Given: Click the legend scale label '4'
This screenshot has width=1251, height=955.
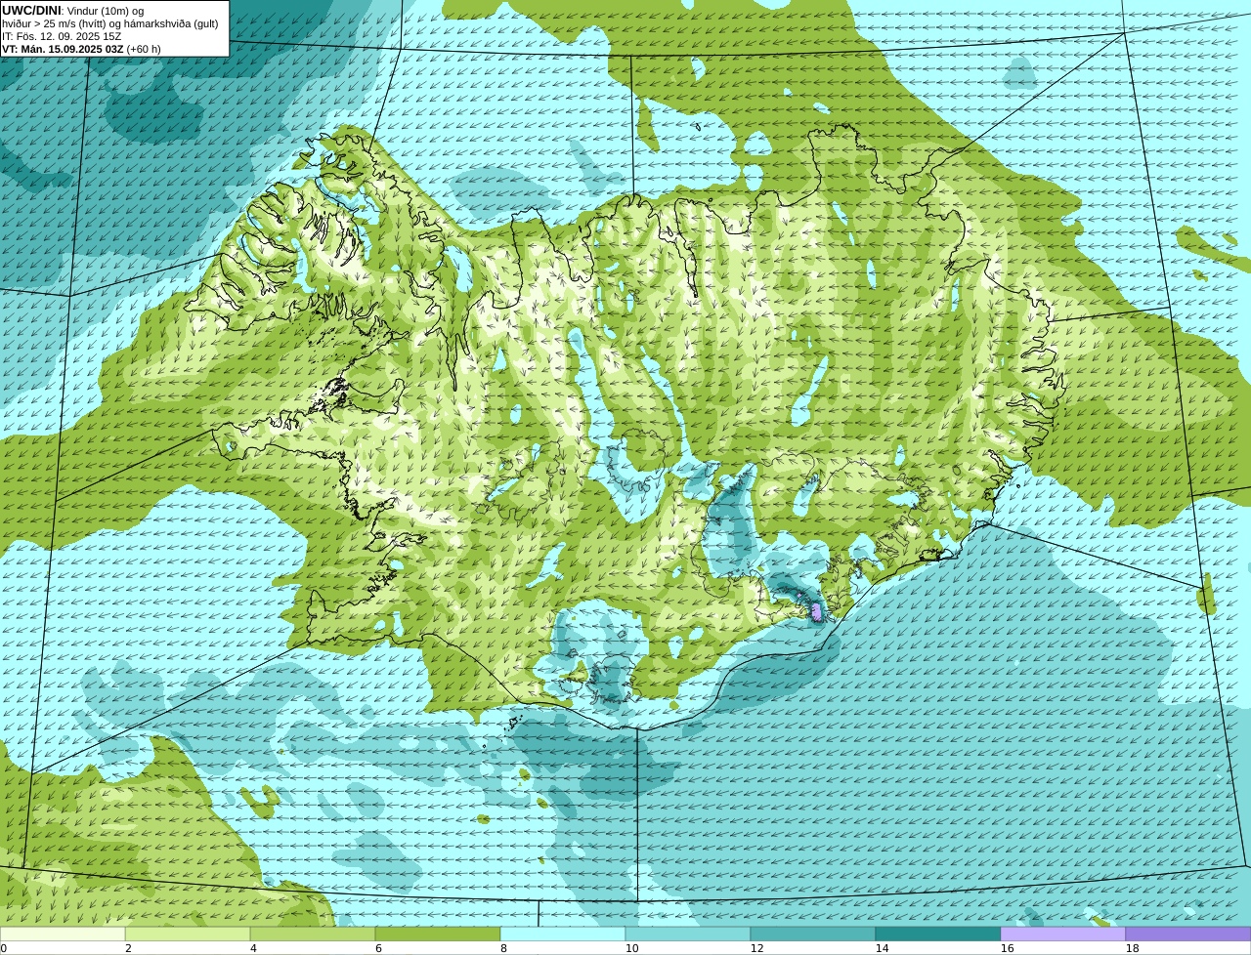Looking at the screenshot, I should (x=253, y=948).
